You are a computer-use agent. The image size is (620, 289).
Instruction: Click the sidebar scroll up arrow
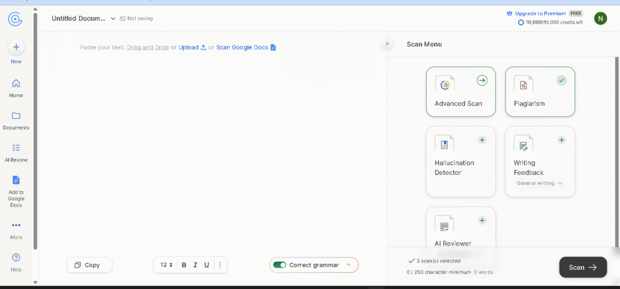tap(35, 8)
